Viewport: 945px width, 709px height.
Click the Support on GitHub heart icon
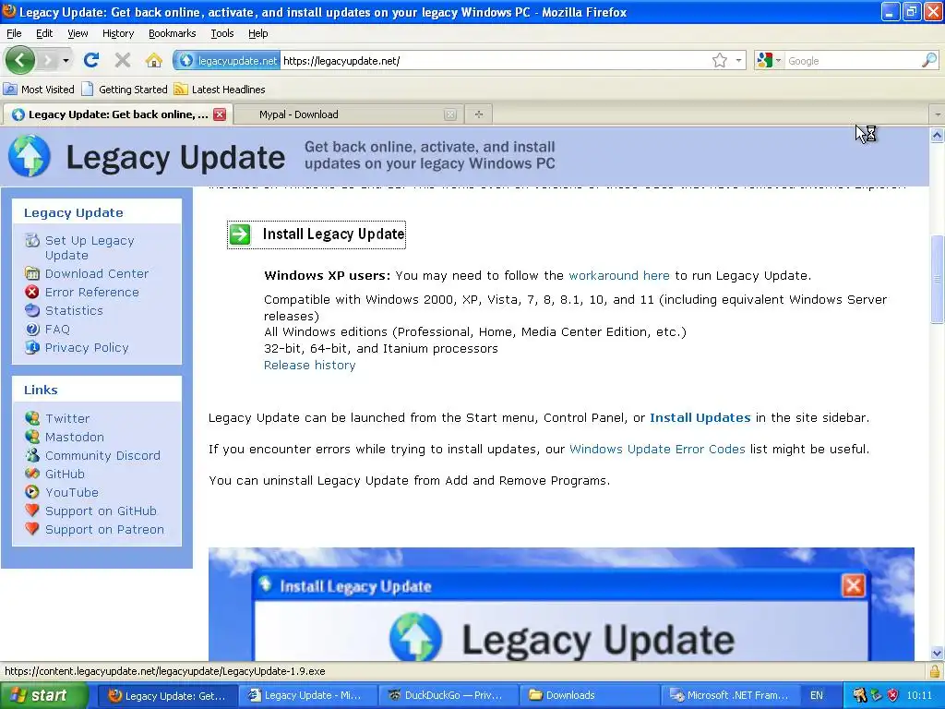point(32,511)
